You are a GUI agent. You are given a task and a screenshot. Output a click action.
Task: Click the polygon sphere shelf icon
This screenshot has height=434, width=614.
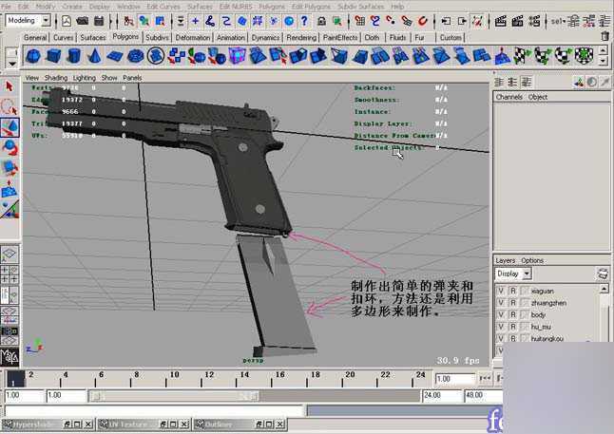tap(31, 56)
